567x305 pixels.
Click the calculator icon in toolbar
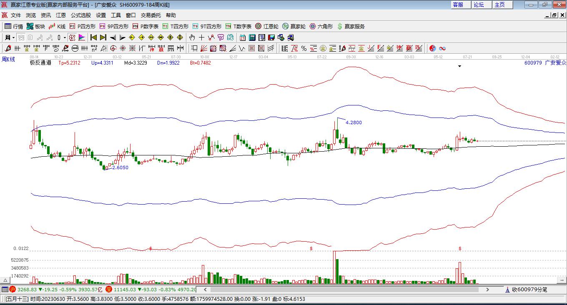252,37
